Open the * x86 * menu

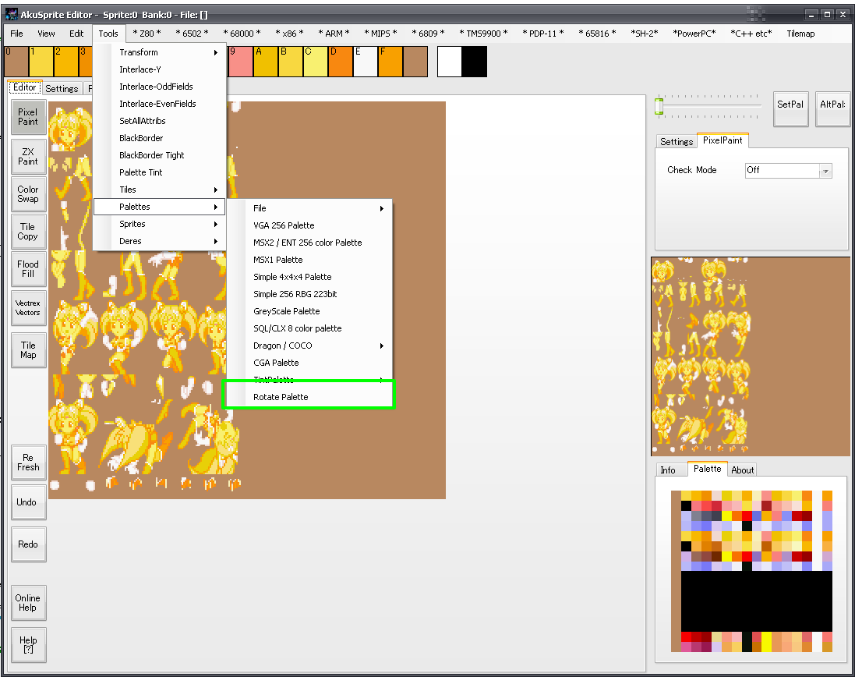point(289,34)
